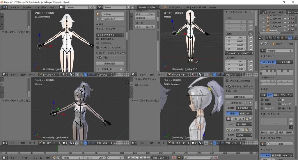The image size is (298, 160).
Task: Remove 正面還_完 background image with X icon in bottom-right panel
Action: point(250,103)
